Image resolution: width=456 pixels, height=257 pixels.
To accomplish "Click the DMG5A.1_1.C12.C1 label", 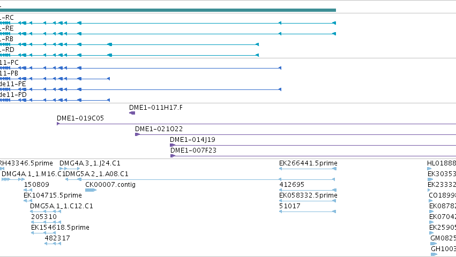I will tap(62, 206).
